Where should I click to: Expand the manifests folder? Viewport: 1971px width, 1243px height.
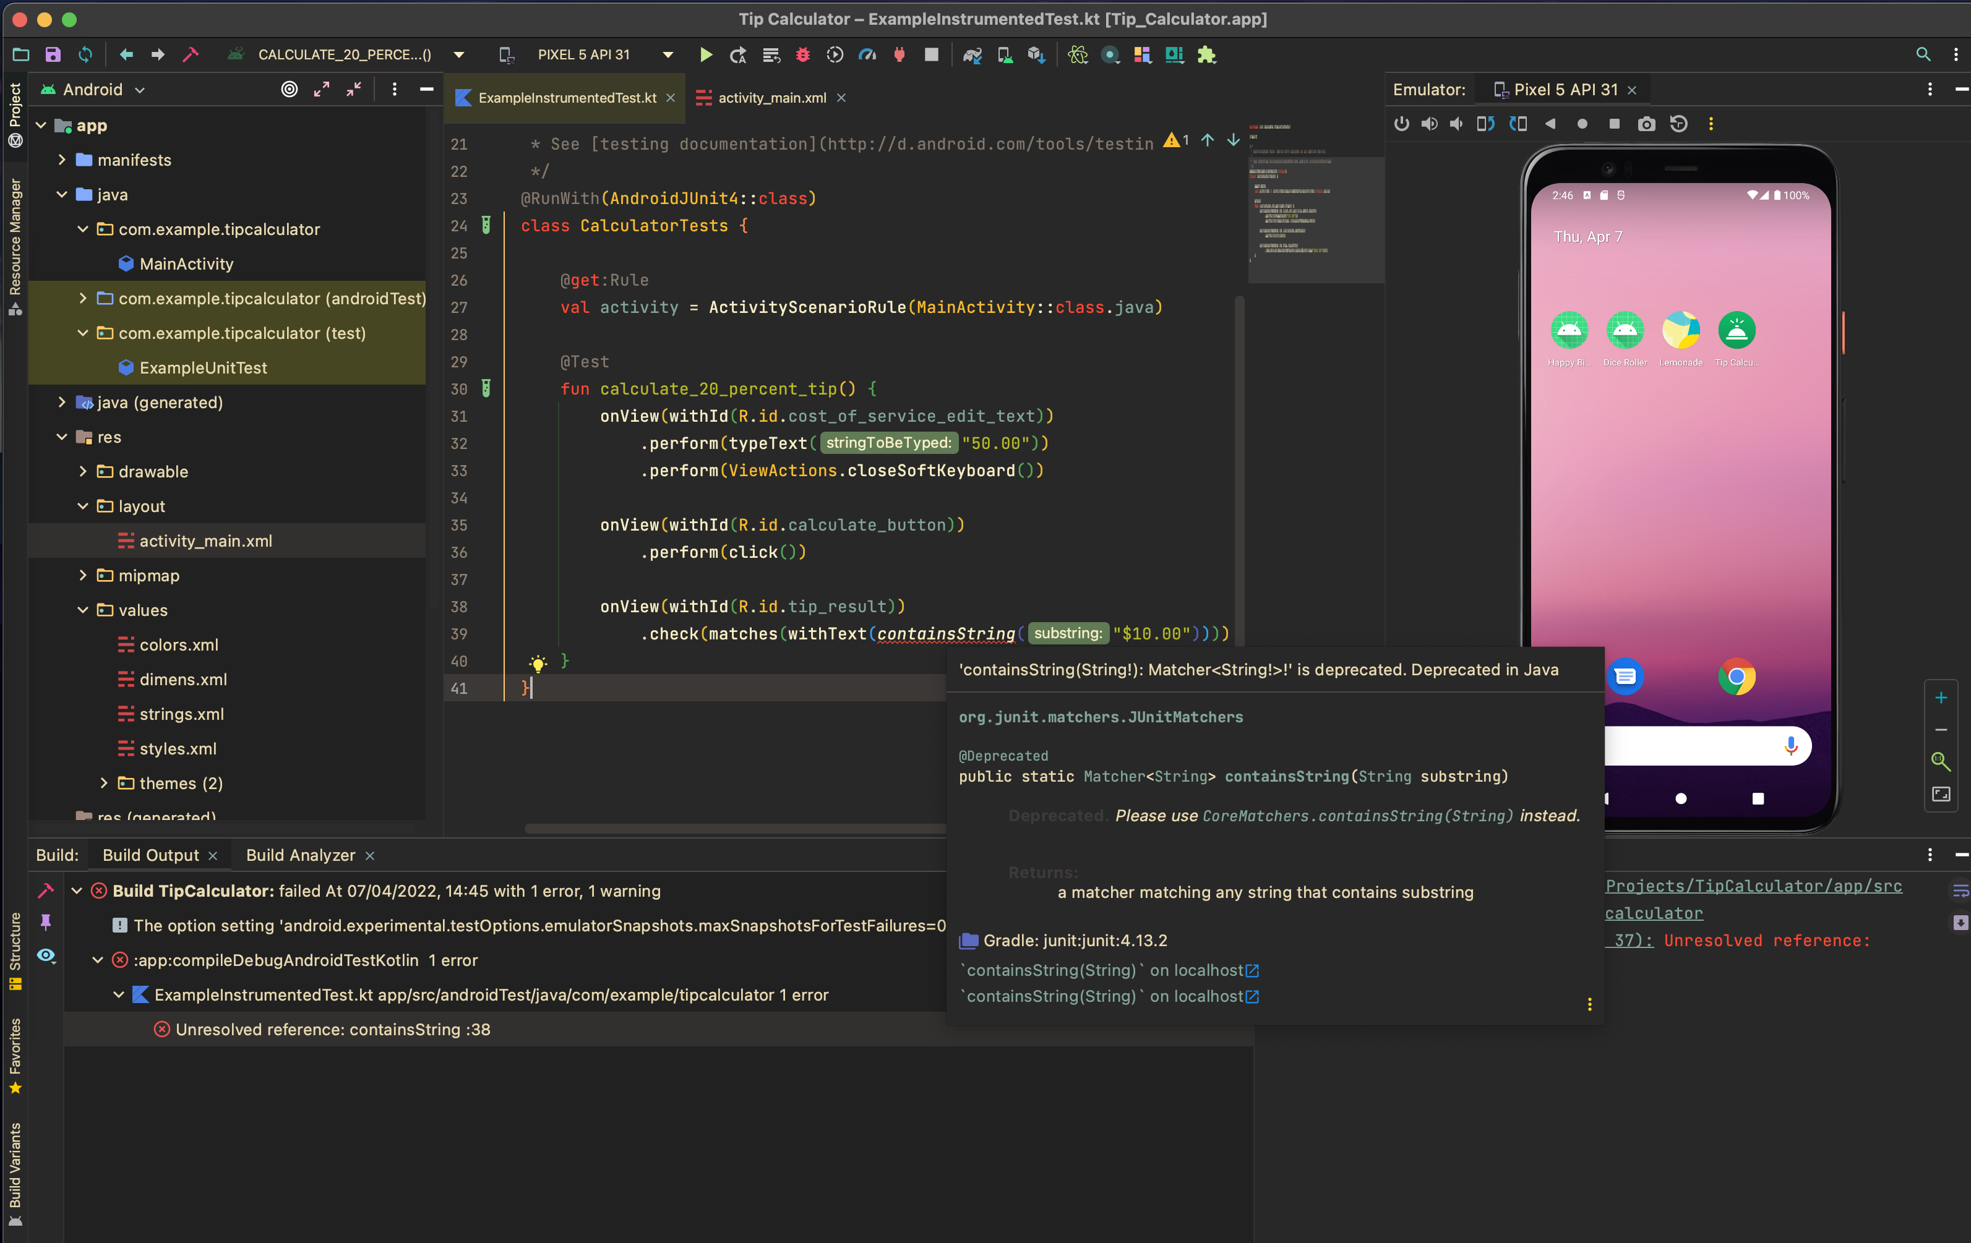[62, 160]
